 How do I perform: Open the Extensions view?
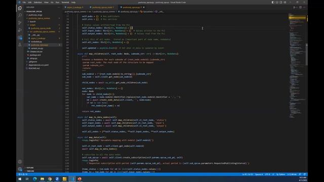pyautogui.click(x=20, y=37)
